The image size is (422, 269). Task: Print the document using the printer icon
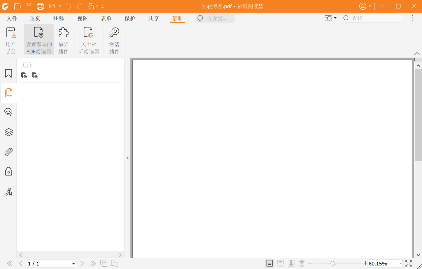click(40, 6)
